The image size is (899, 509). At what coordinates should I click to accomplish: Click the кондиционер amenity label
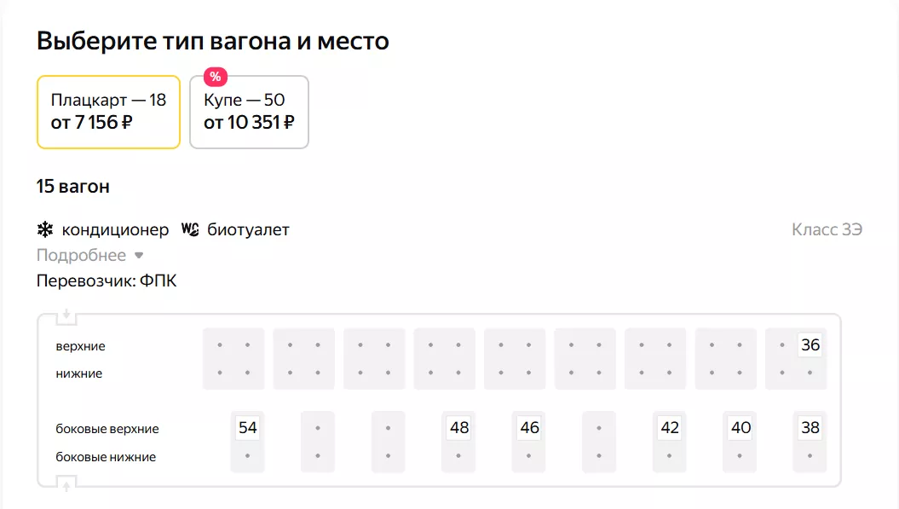tap(114, 230)
